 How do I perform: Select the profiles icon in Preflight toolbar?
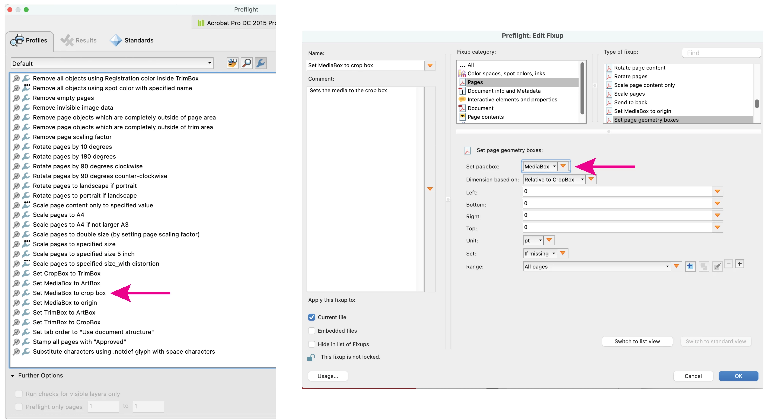point(232,63)
